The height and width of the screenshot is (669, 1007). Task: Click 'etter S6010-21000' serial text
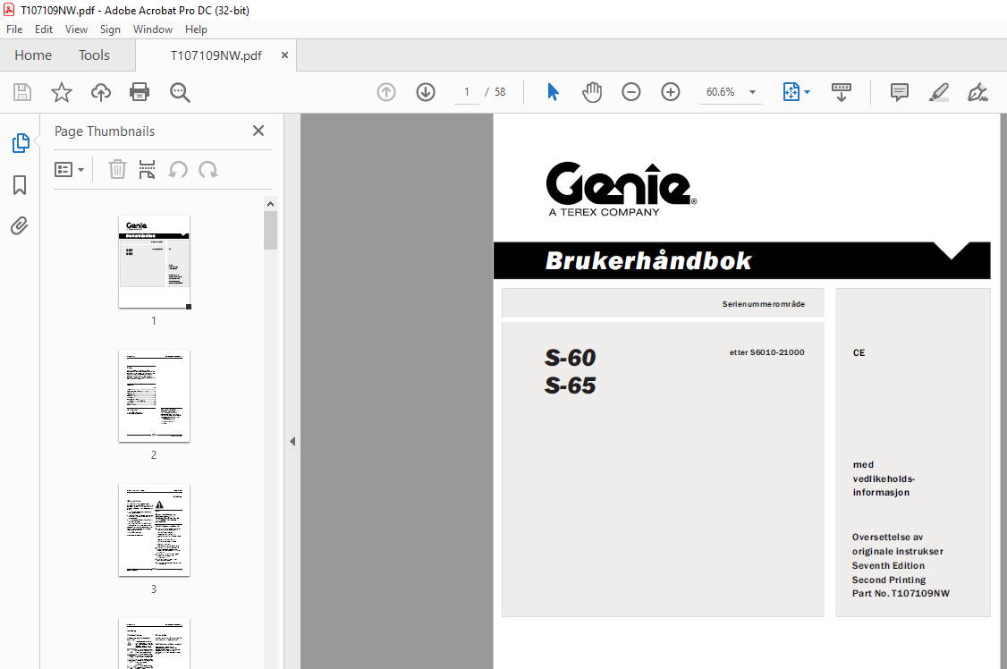[x=766, y=352]
